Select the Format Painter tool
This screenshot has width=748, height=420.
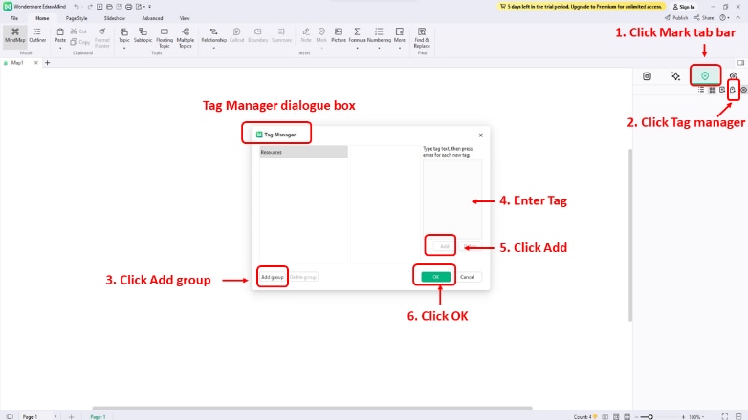pyautogui.click(x=102, y=37)
